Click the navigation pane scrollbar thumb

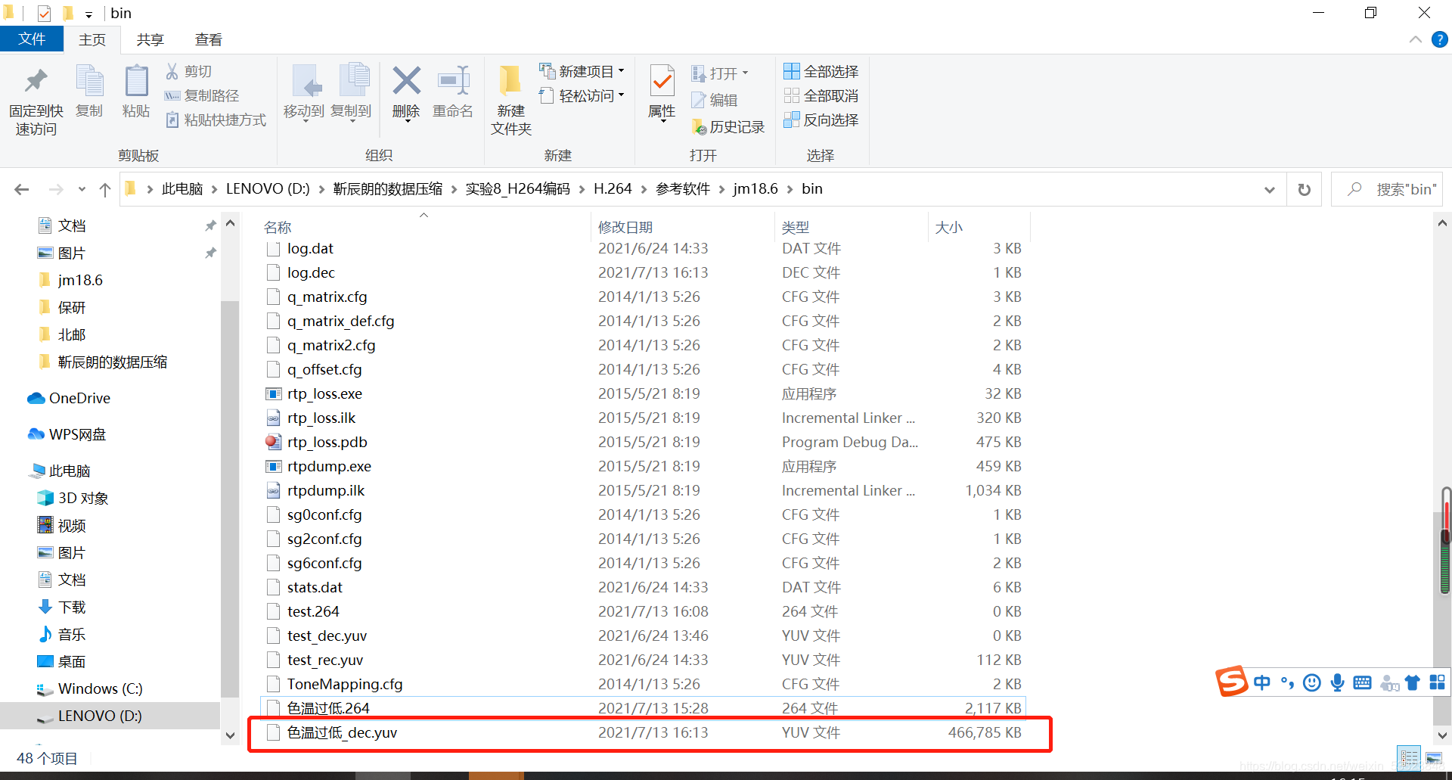click(230, 499)
